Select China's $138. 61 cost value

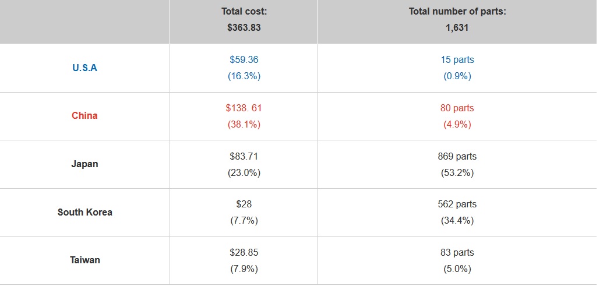[x=244, y=108]
